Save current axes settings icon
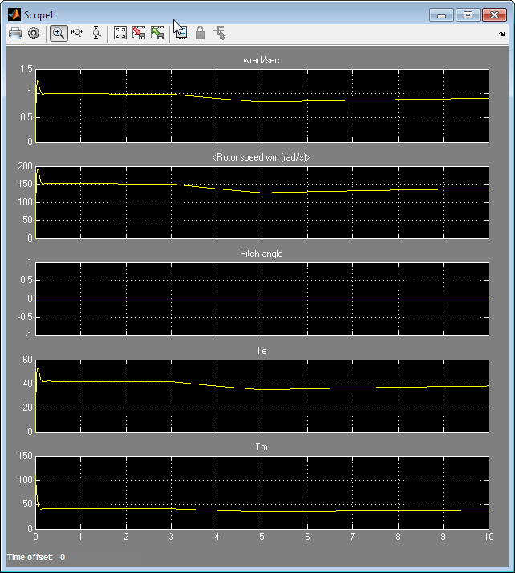The width and height of the screenshot is (515, 573). click(x=139, y=33)
